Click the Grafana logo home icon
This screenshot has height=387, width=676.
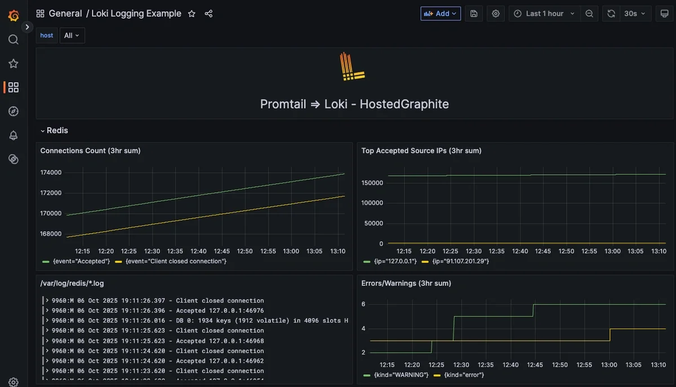(x=14, y=15)
